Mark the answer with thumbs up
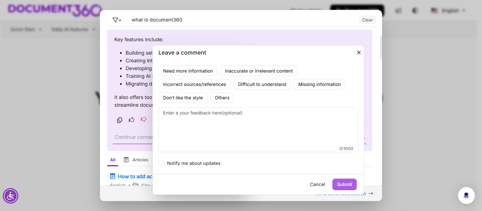 [132, 119]
